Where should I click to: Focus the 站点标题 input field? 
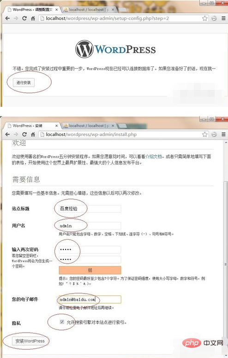[90, 209]
